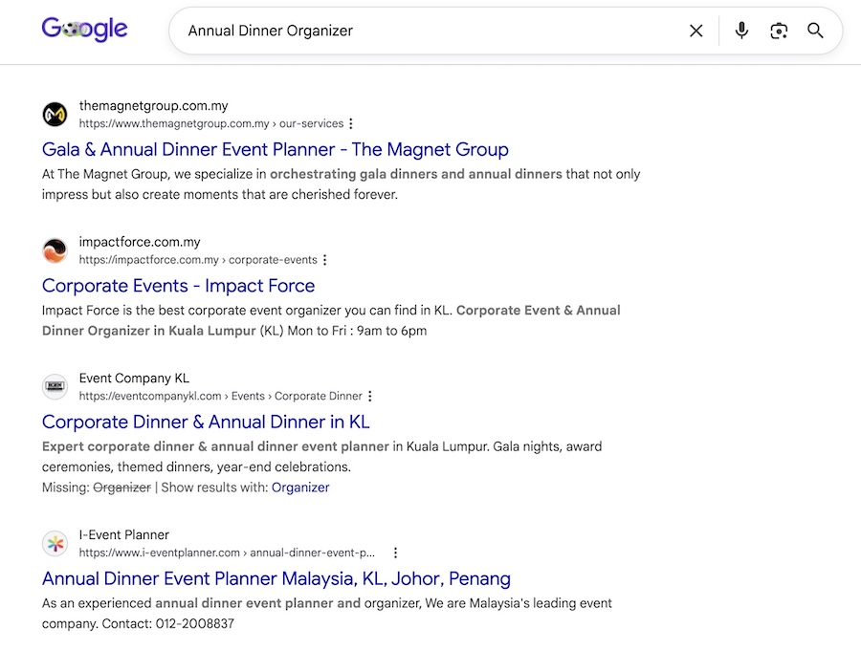861x650 pixels.
Task: Show results with Organizer link
Action: click(300, 487)
